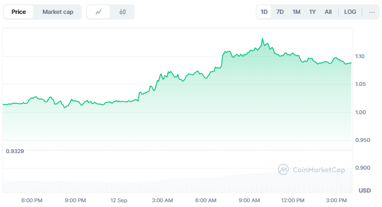The image size is (382, 207).
Task: Click the 12 Sep date label
Action: pos(119,201)
